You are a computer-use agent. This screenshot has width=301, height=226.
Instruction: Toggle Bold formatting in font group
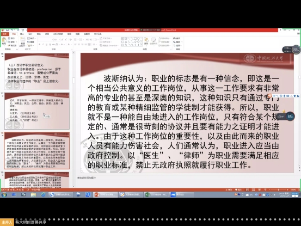click(39, 45)
